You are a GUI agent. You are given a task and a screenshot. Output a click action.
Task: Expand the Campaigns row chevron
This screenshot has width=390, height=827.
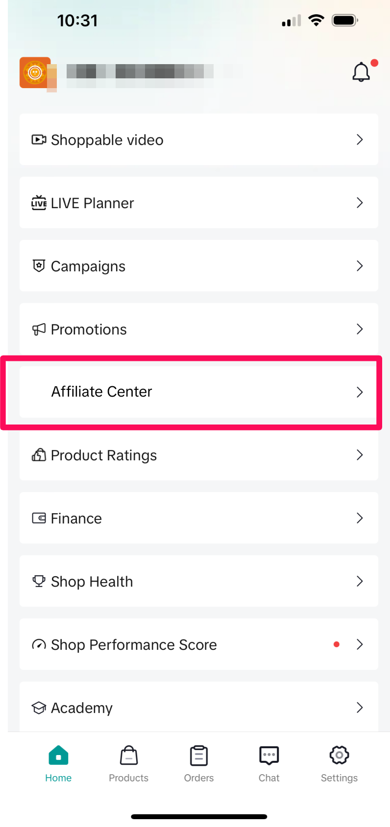coord(360,266)
